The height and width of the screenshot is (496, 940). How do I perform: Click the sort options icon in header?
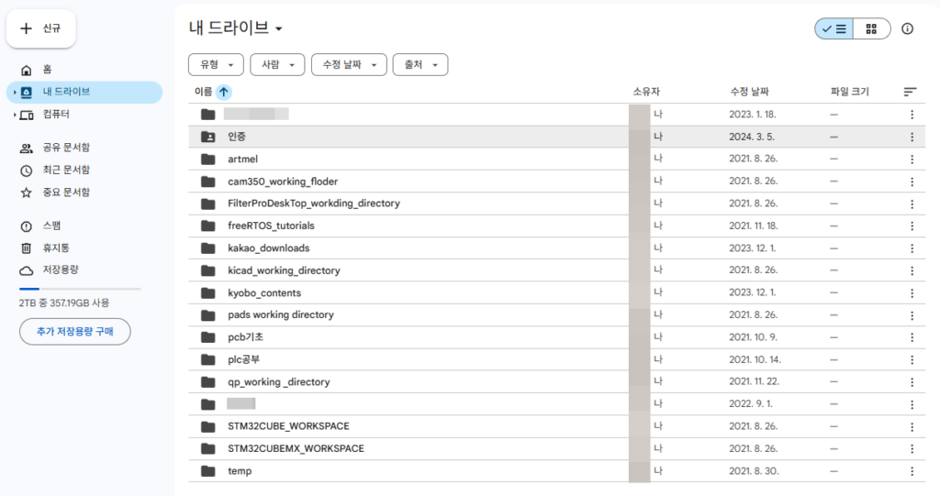point(910,92)
